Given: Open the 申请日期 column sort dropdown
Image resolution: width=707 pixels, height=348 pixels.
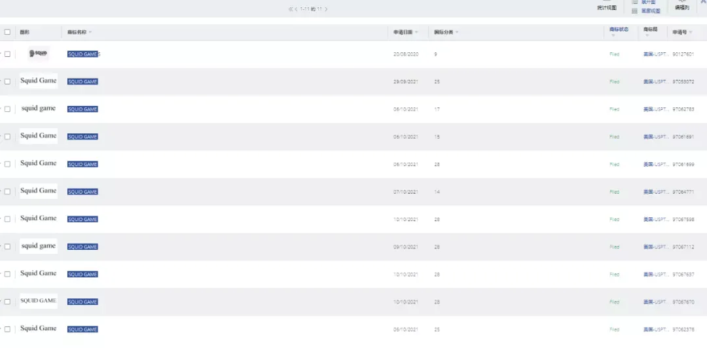Looking at the screenshot, I should tap(416, 33).
